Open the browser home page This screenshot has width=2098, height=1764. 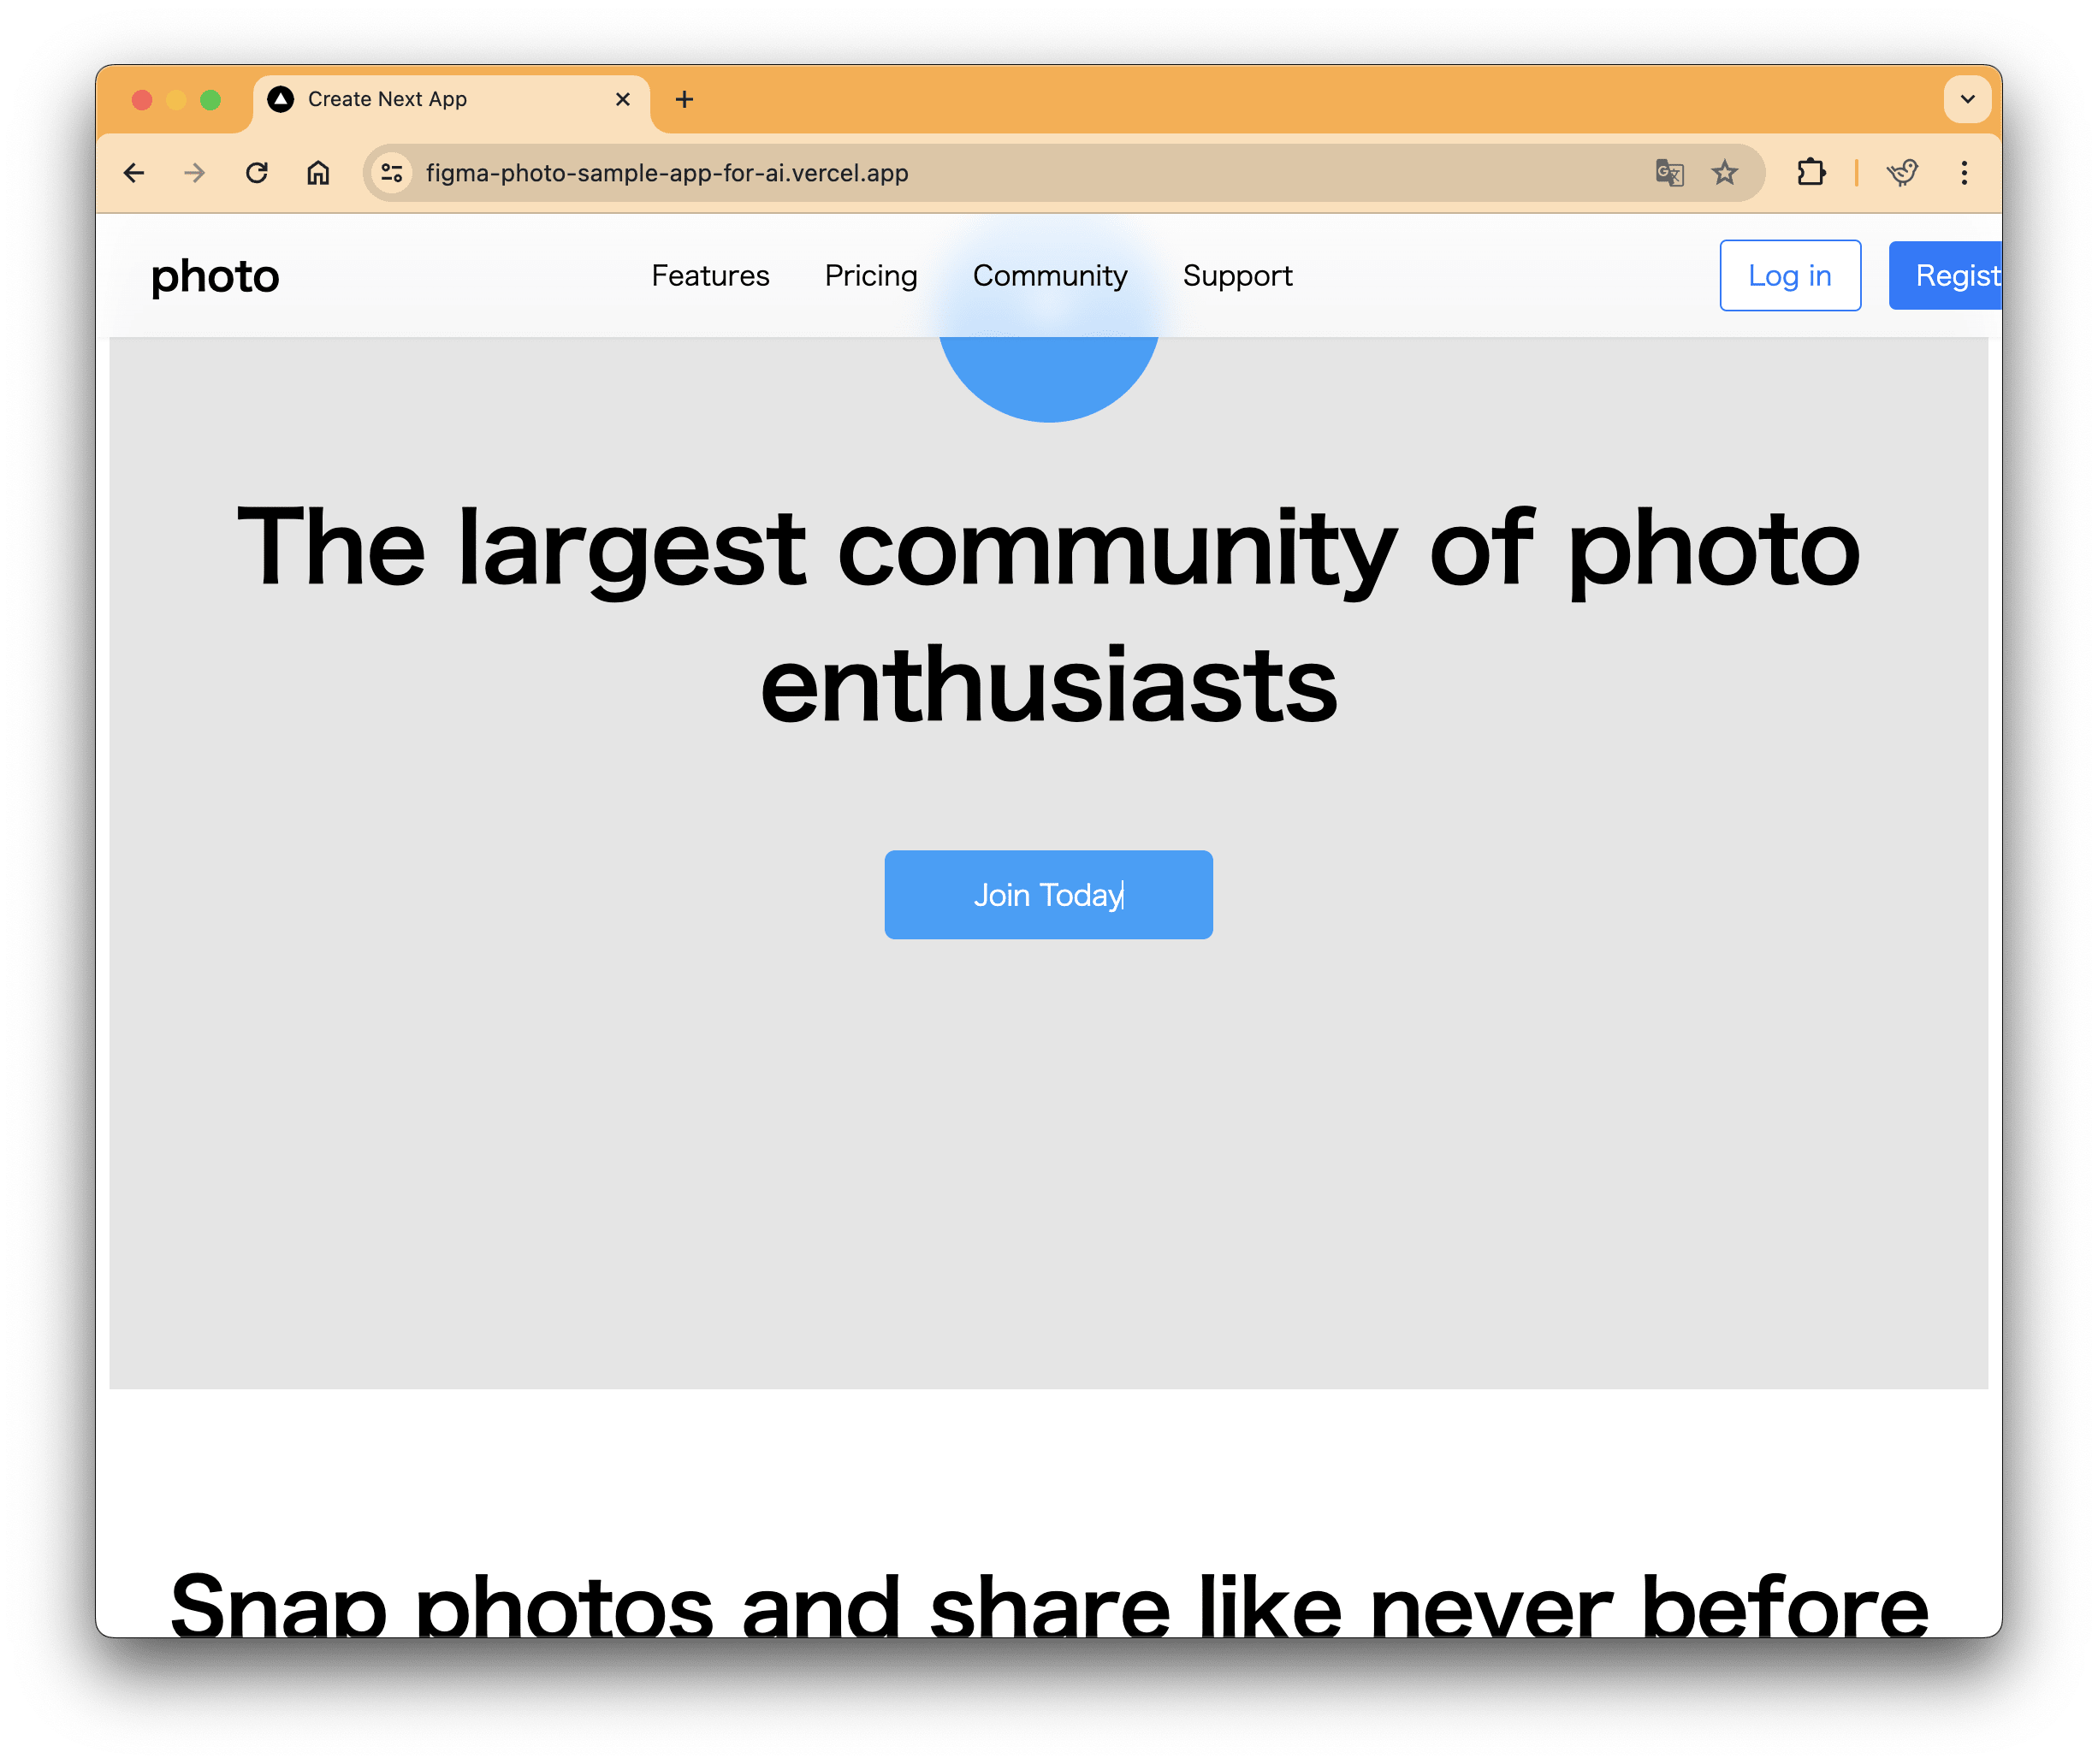pos(318,172)
